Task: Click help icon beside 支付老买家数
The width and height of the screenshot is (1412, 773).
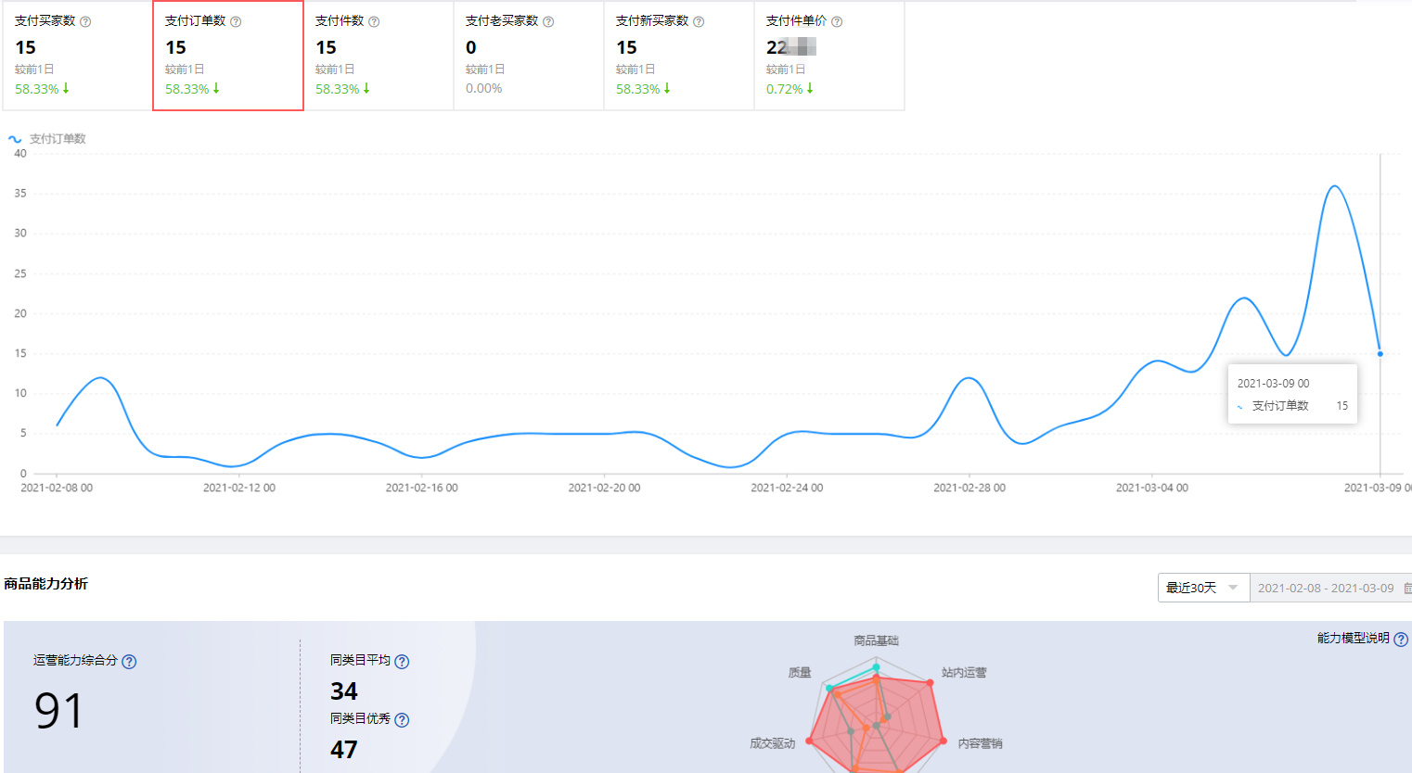Action: click(548, 21)
